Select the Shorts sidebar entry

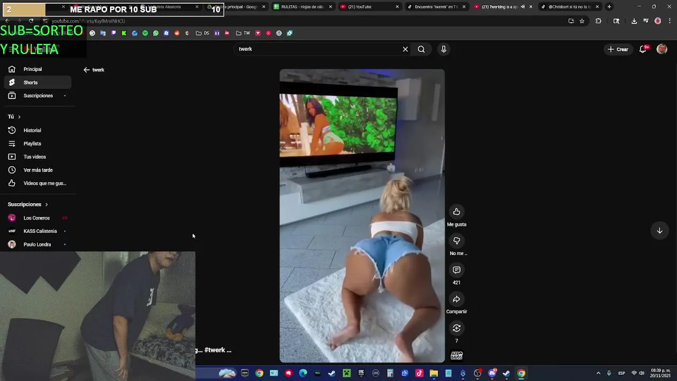37,83
